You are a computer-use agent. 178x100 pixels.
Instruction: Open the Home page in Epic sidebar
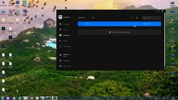pyautogui.click(x=64, y=24)
